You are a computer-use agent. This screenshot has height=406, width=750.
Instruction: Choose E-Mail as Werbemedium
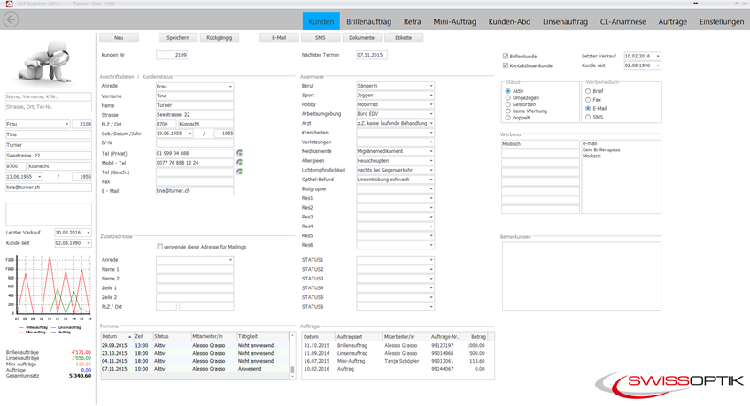point(588,109)
